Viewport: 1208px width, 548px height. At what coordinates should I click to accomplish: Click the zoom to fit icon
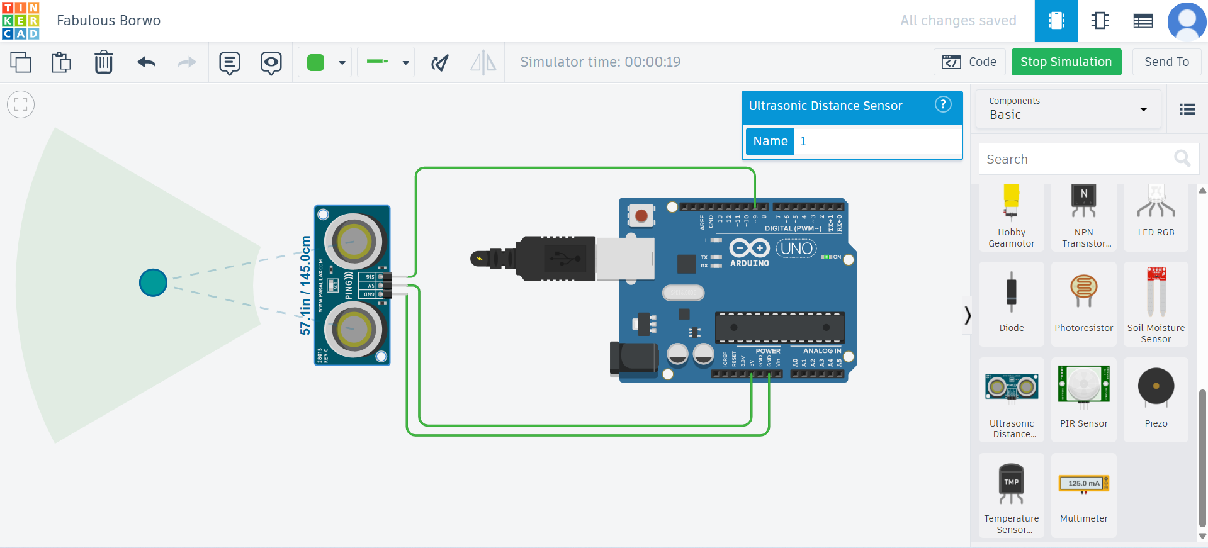(x=21, y=104)
